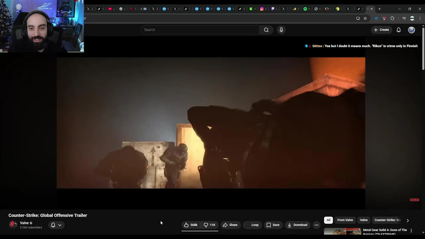Click video title Counter-Strike: Global Offensive Trailer
Screen dimensions: 425x239
pyautogui.click(x=48, y=215)
